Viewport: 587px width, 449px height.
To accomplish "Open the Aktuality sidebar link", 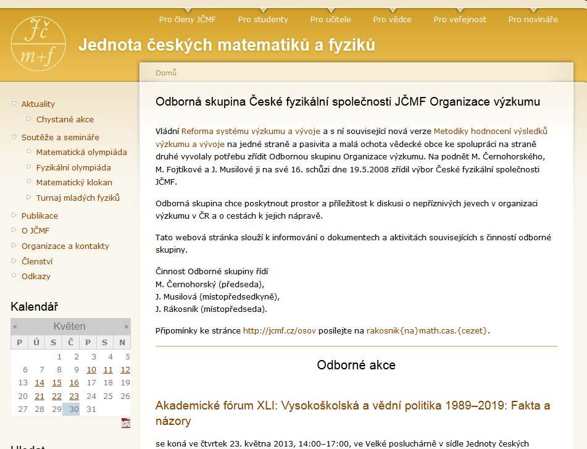I will (38, 104).
